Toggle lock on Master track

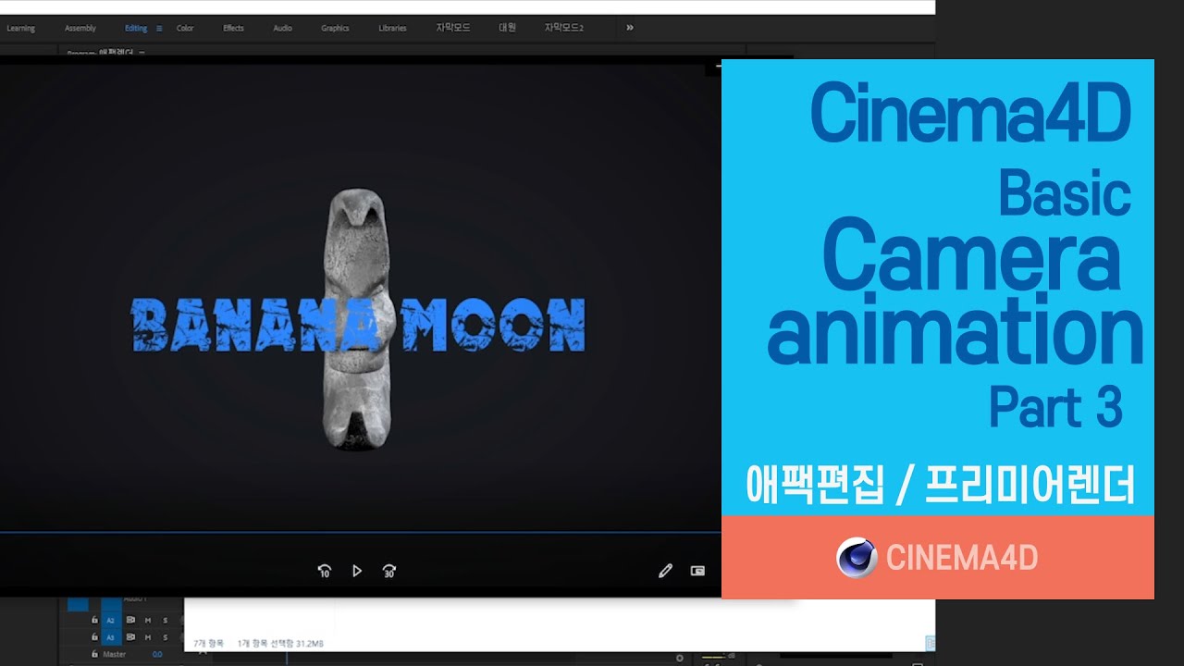point(94,654)
